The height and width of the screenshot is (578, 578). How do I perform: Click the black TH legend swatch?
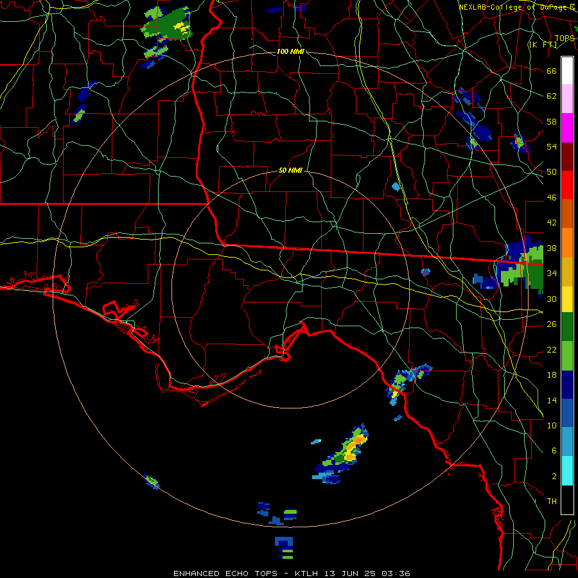[567, 500]
